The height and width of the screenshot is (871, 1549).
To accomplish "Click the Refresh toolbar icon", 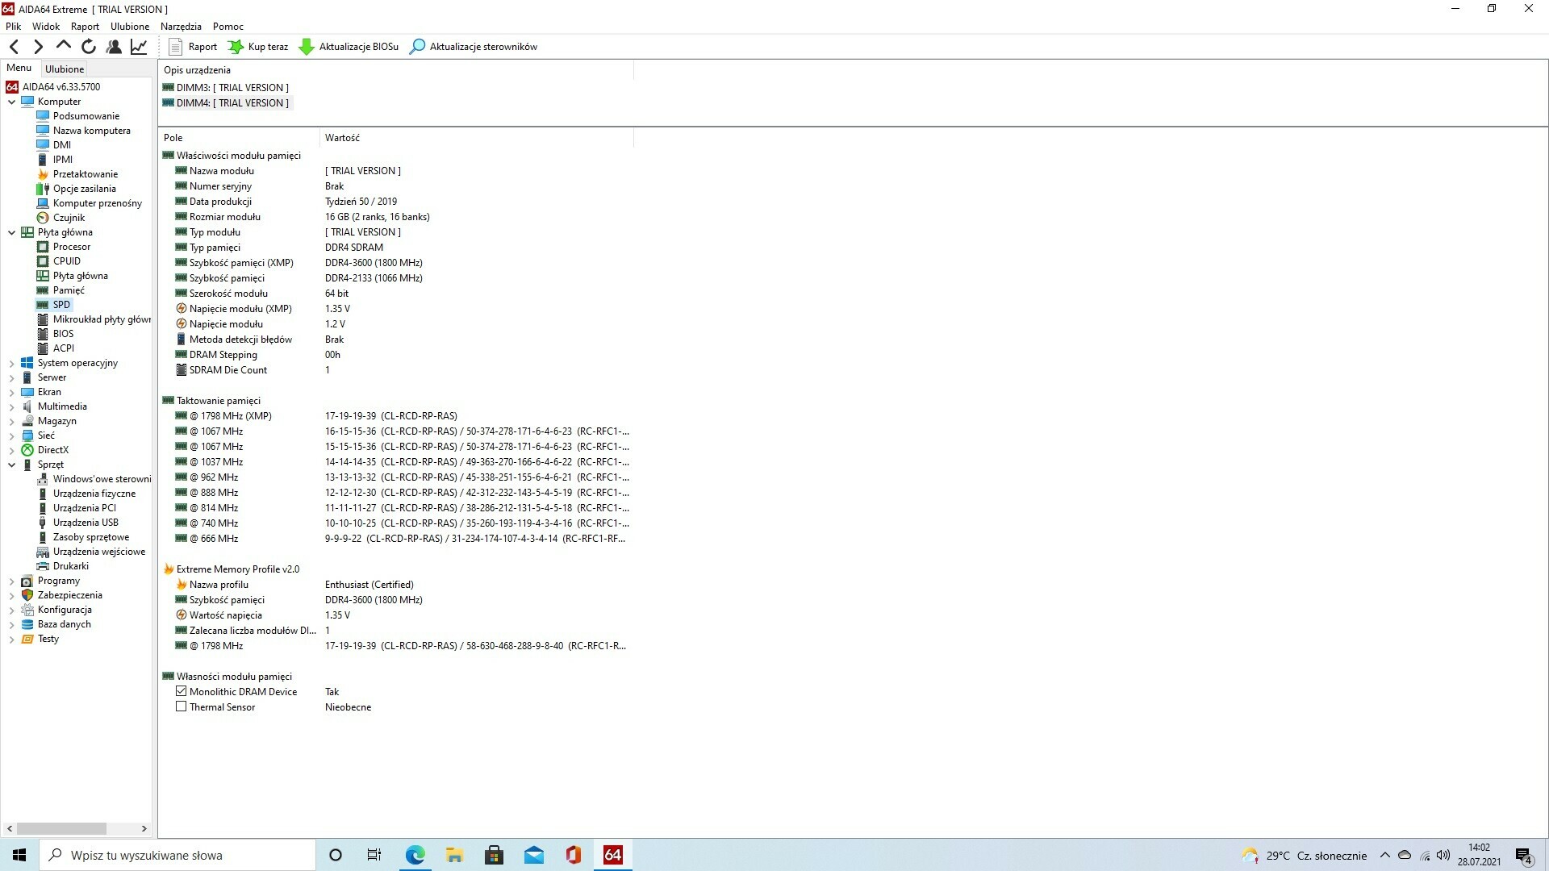I will point(89,47).
